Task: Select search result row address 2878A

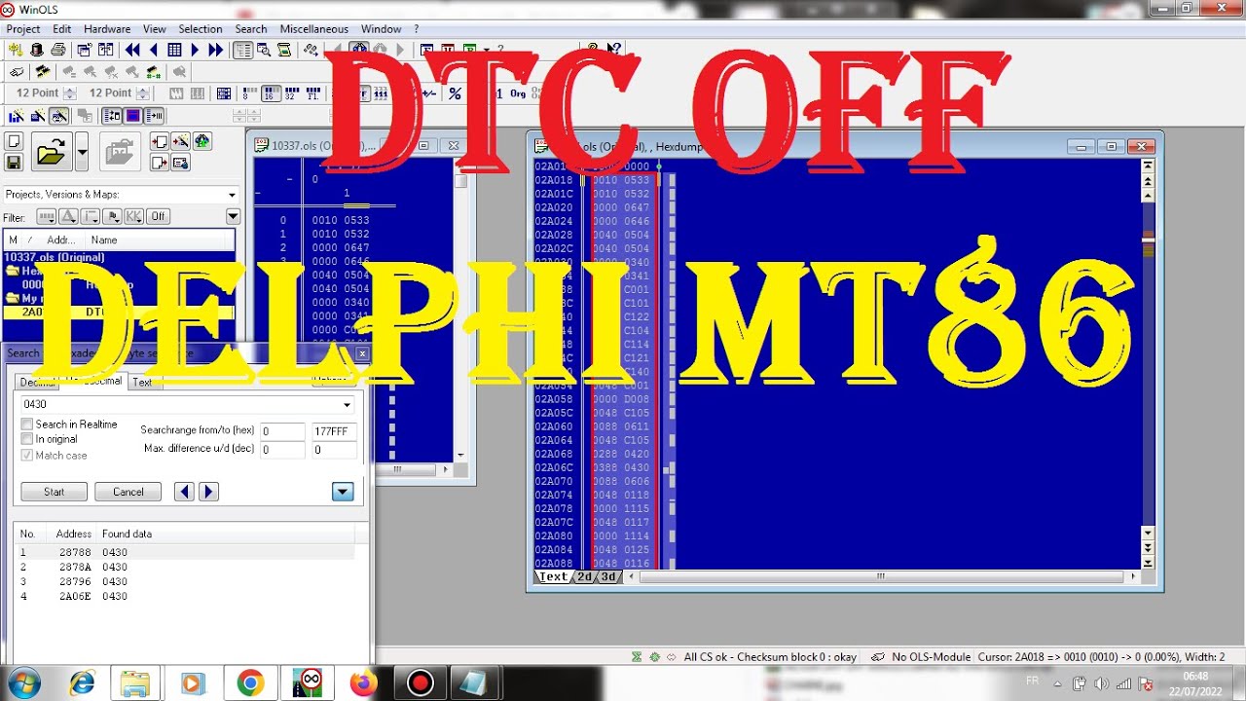Action: pos(185,567)
